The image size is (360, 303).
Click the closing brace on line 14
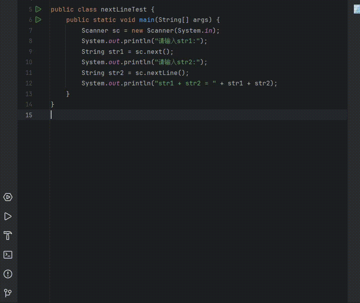[53, 104]
